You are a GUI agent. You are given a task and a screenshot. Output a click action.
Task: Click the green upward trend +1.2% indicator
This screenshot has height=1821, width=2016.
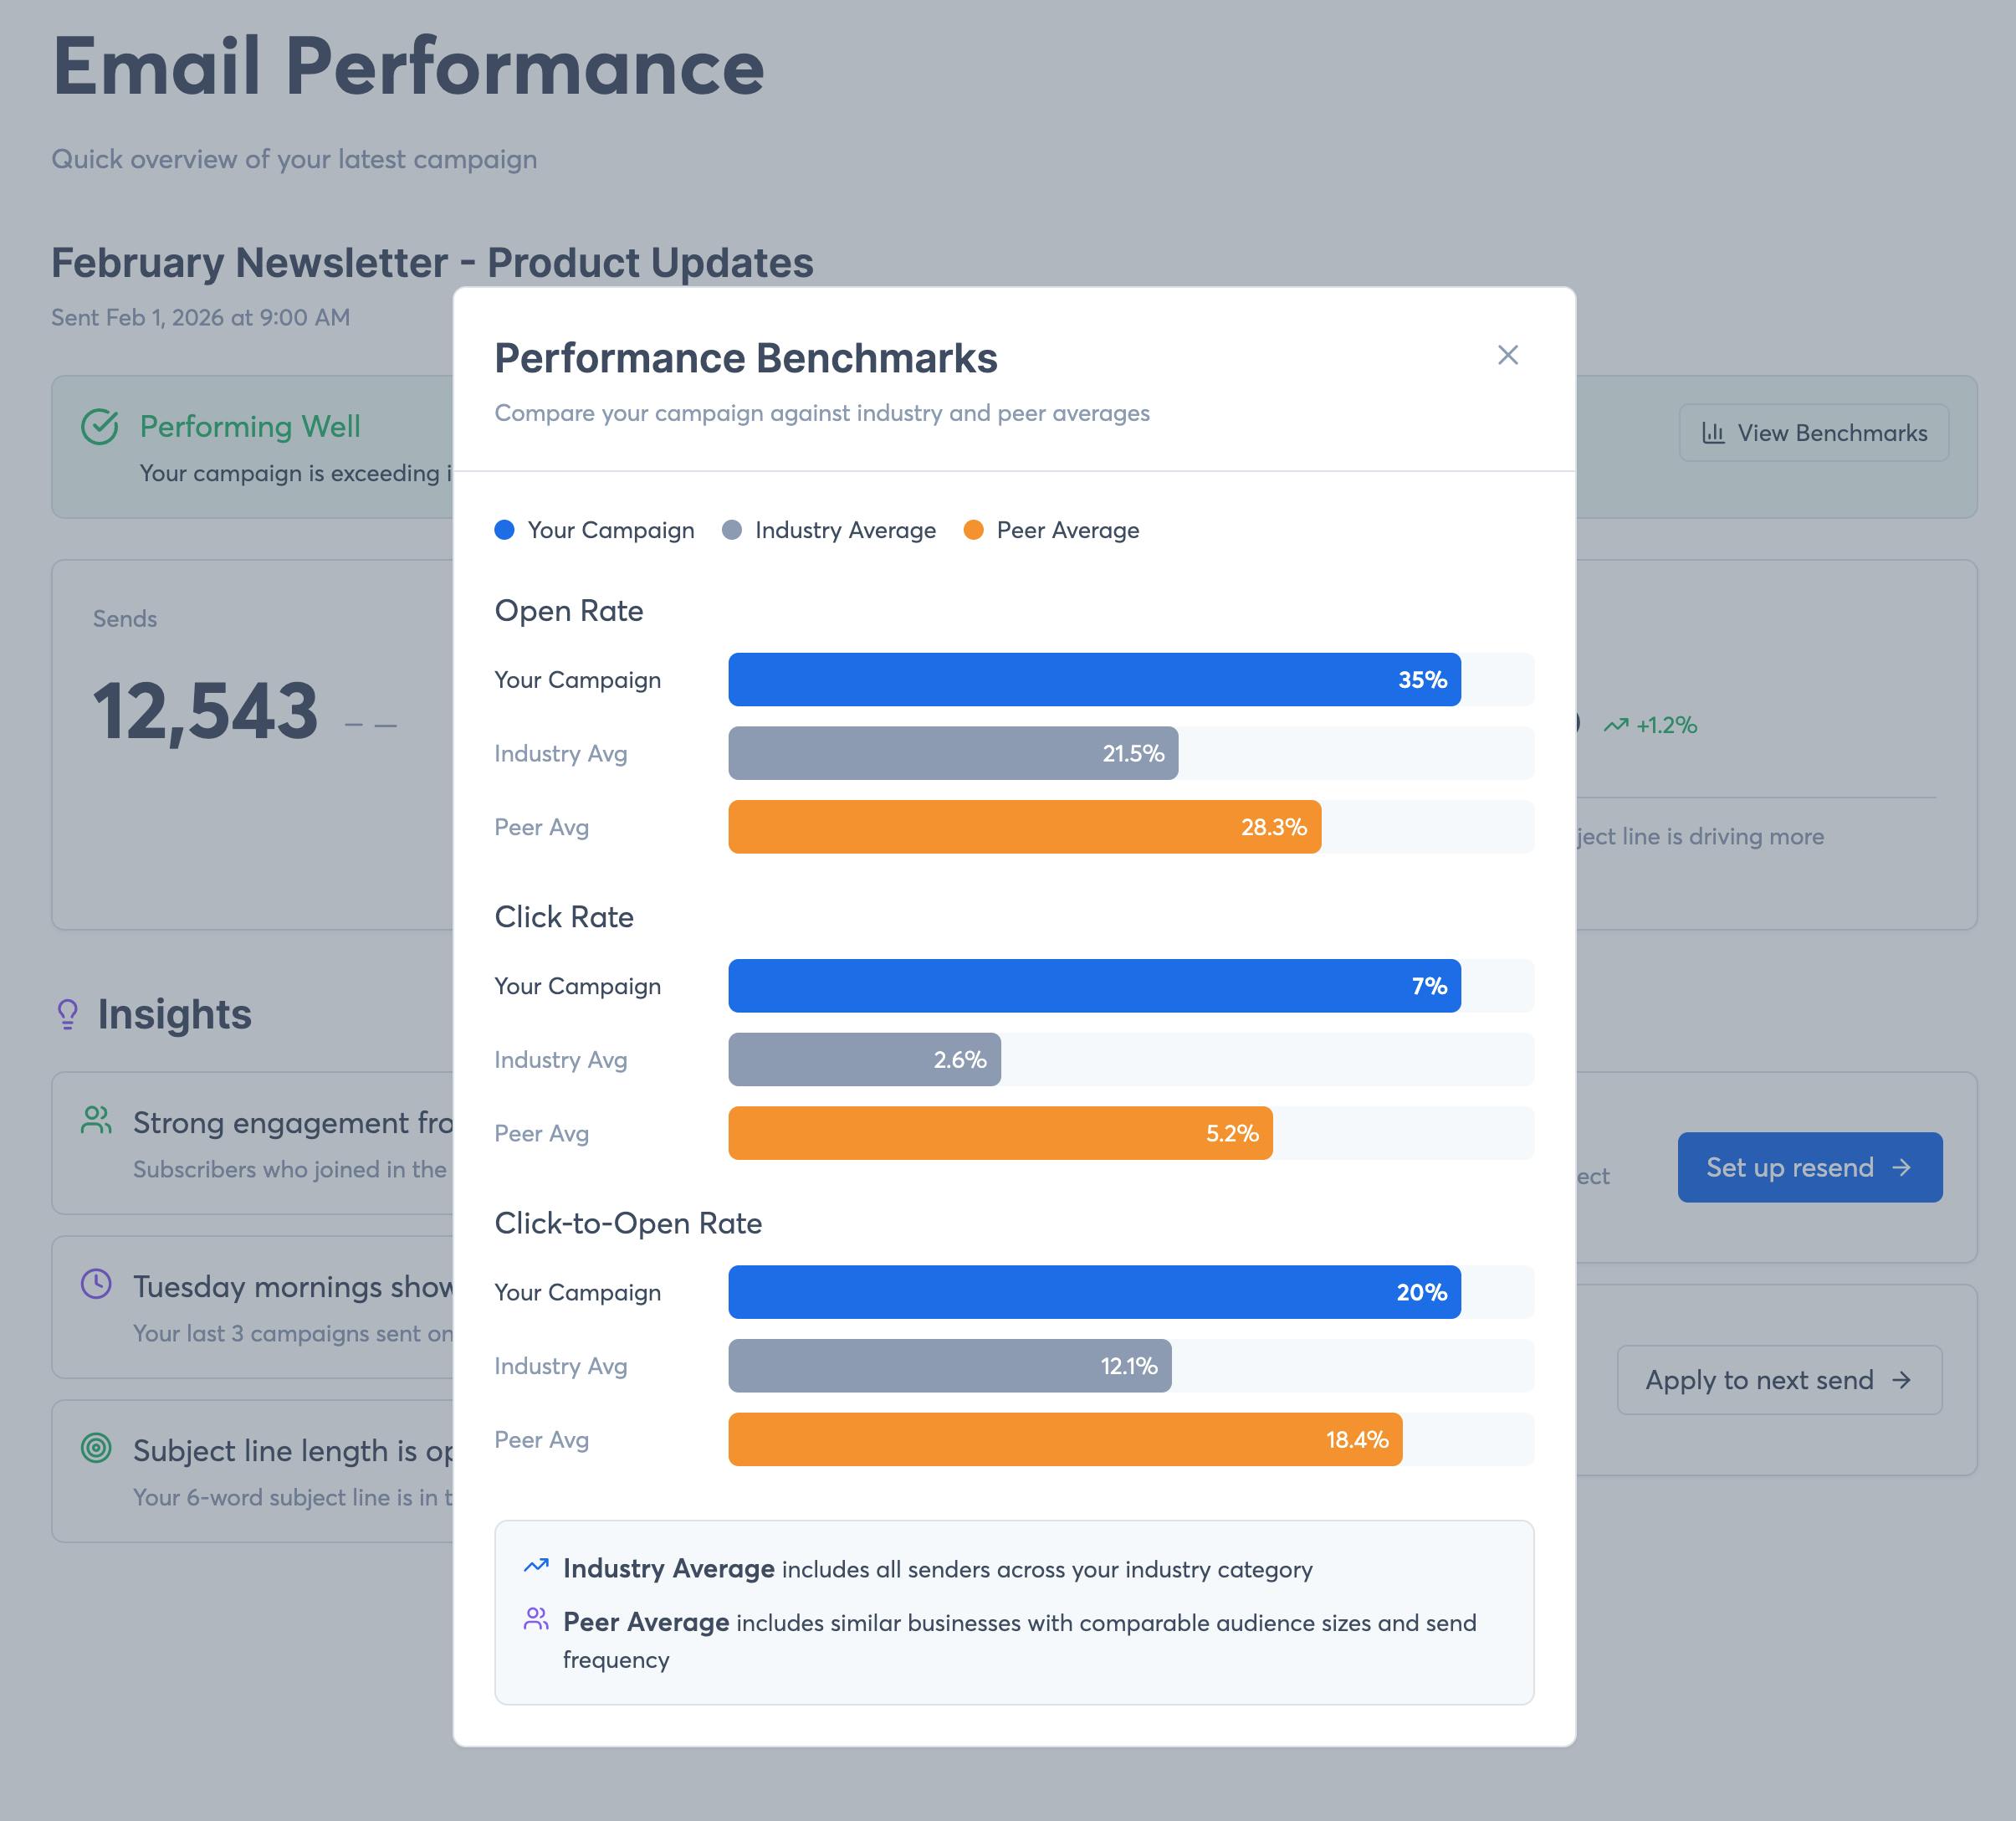[1650, 726]
